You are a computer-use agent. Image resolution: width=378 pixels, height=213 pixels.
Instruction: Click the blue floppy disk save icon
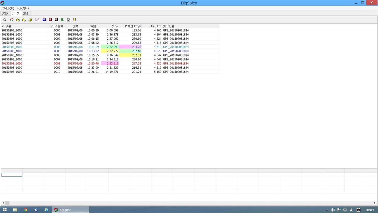point(44,20)
